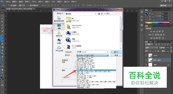This screenshot has width=173, height=94.
Task: Add a Curves adjustment layer
Action: 157,31
